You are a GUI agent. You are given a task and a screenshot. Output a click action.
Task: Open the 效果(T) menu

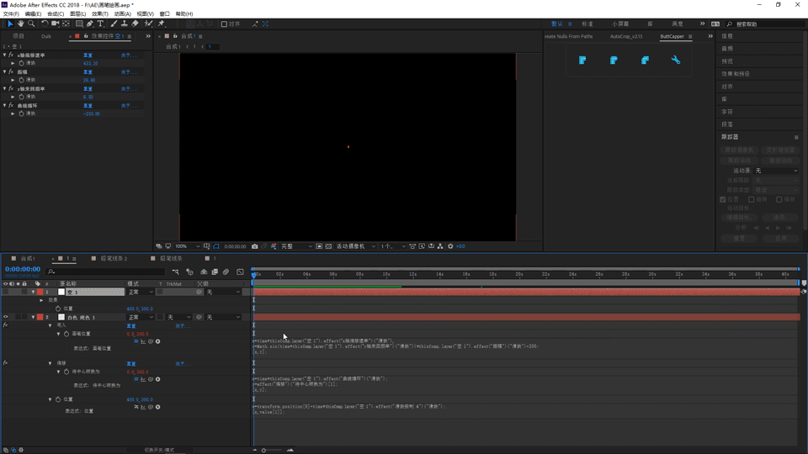pos(100,14)
